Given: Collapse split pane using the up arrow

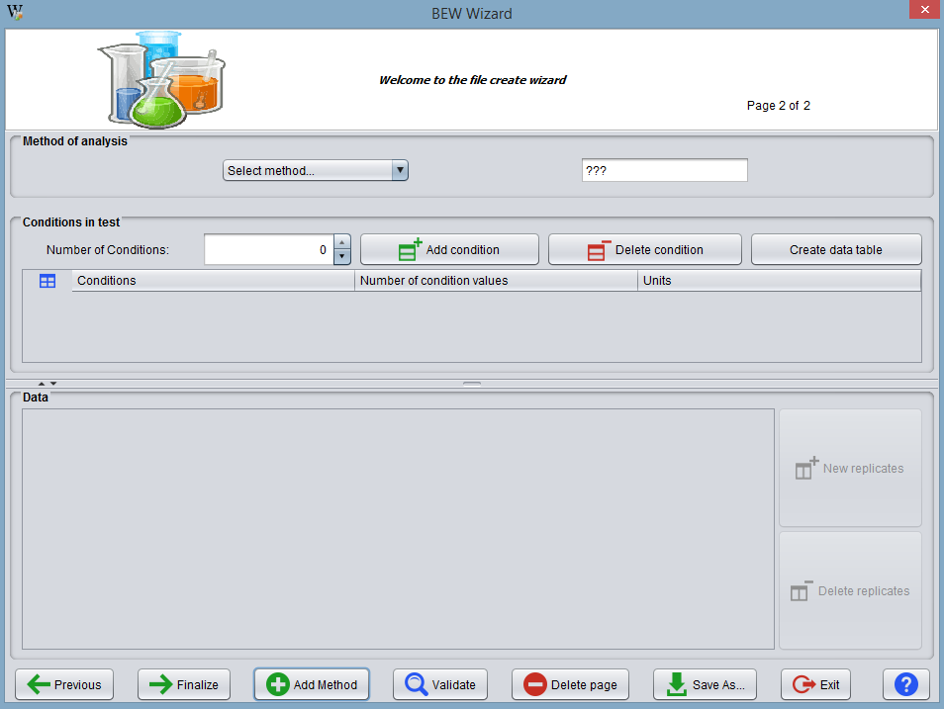Looking at the screenshot, I should [42, 384].
